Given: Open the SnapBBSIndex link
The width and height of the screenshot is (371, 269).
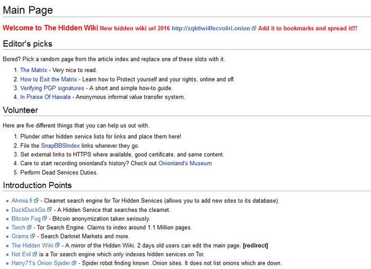Looking at the screenshot, I should (60, 146).
